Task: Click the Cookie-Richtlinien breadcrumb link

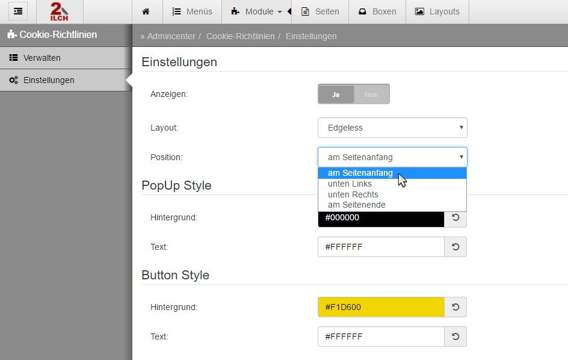Action: point(241,36)
